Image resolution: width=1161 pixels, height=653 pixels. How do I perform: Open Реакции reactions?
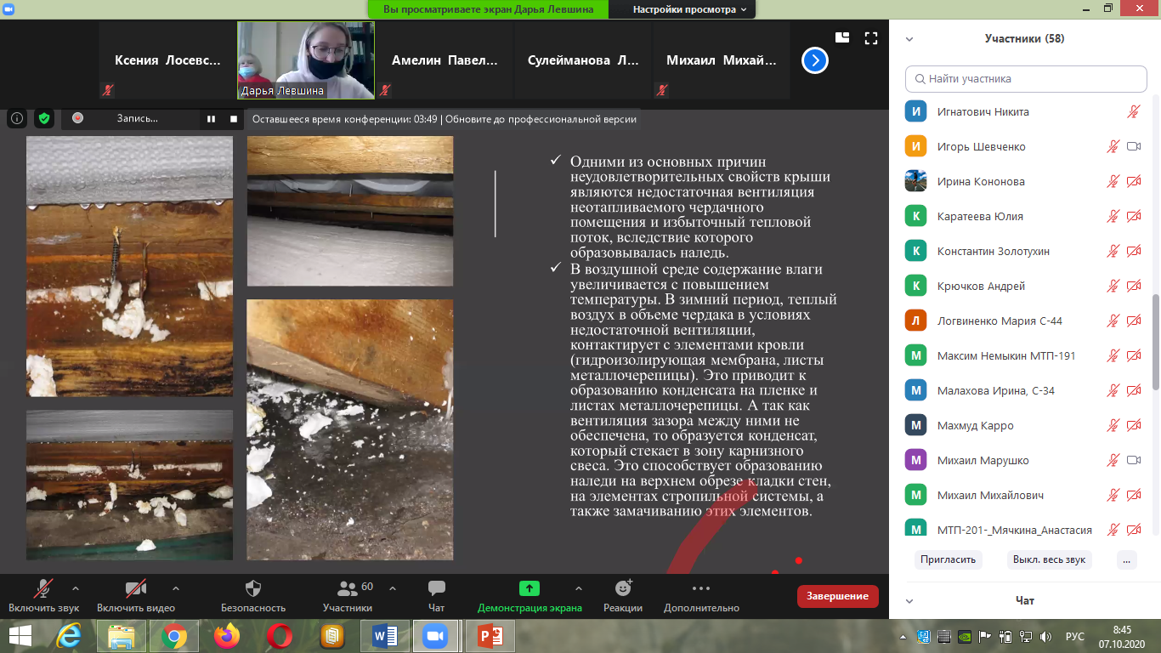tap(623, 596)
